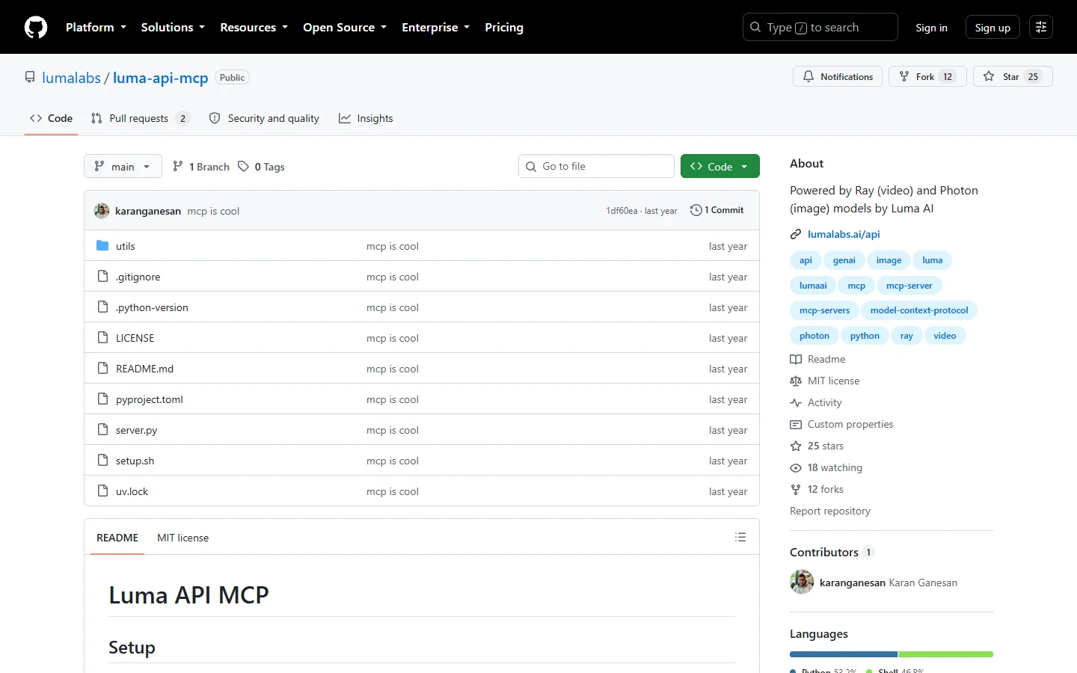Click the lumalabs owner link
This screenshot has height=673, width=1077.
(x=71, y=78)
